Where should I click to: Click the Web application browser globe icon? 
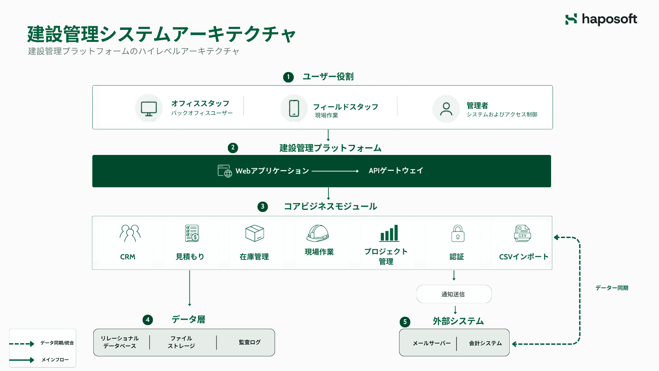click(x=225, y=171)
